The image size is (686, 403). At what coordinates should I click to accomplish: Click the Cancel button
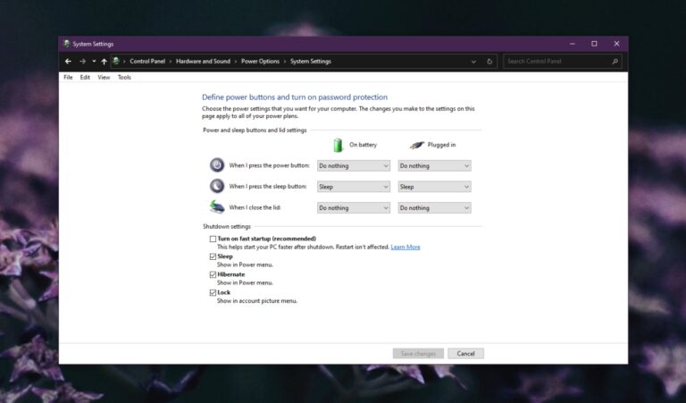(x=465, y=354)
